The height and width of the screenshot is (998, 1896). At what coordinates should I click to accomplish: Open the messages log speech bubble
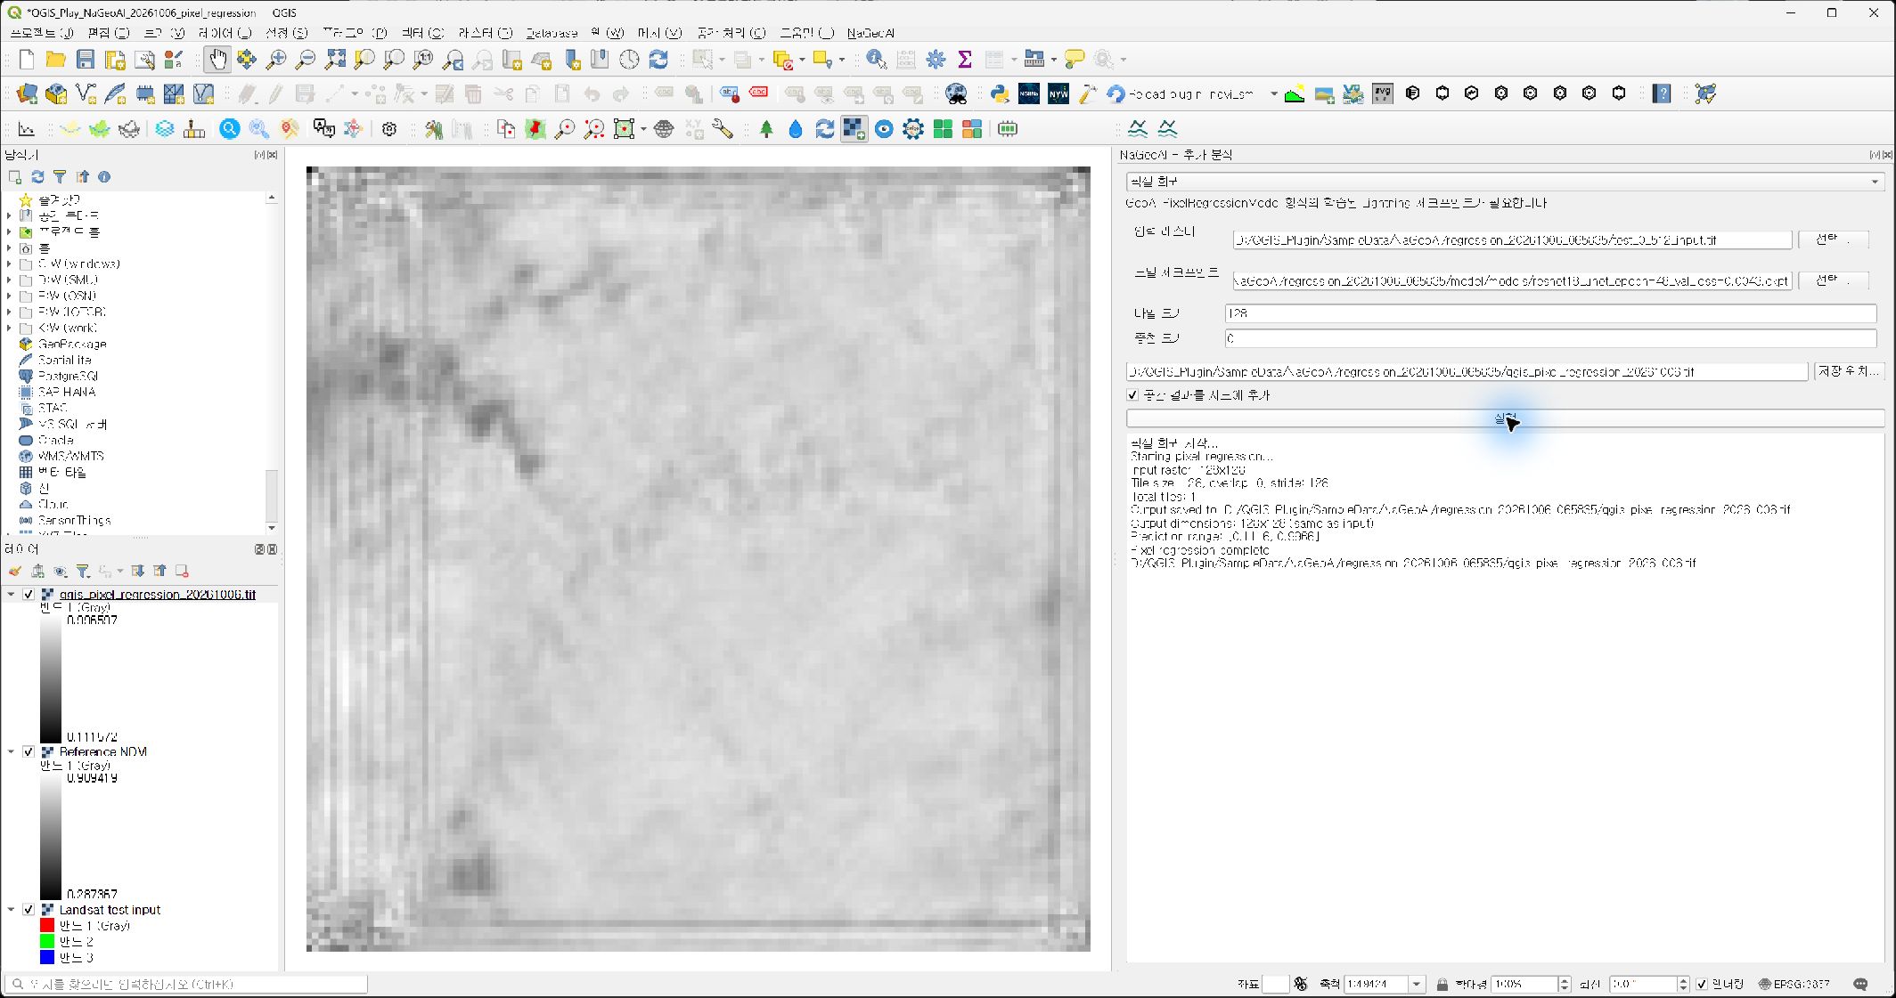[1860, 984]
